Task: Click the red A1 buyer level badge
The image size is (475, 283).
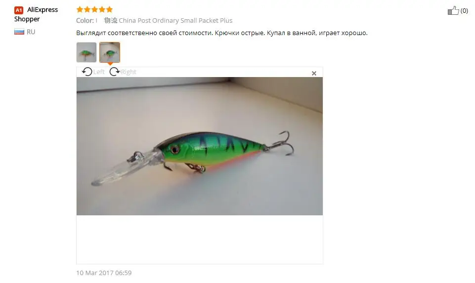Action: coord(19,10)
